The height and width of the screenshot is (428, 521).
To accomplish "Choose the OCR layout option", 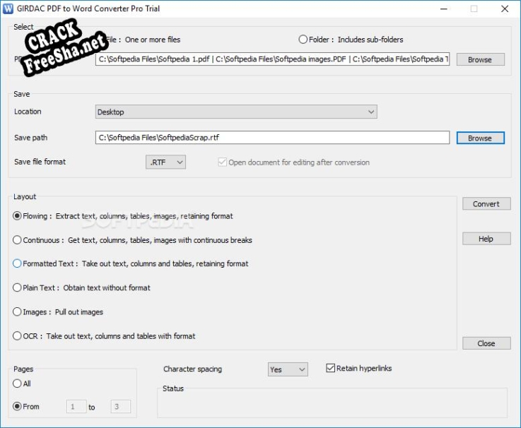I will [18, 336].
